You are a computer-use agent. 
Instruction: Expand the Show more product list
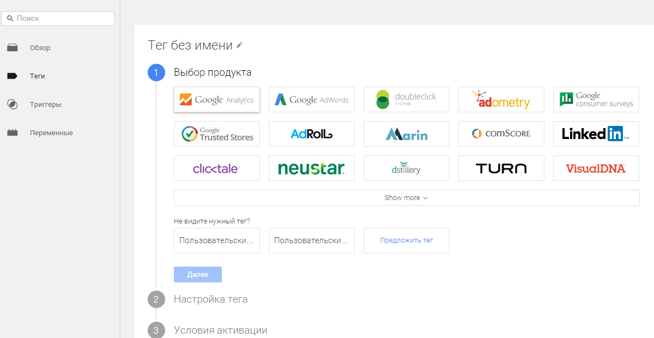click(406, 197)
